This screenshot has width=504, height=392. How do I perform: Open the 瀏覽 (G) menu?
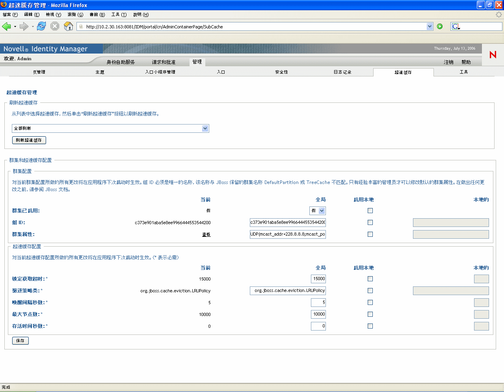pos(75,15)
